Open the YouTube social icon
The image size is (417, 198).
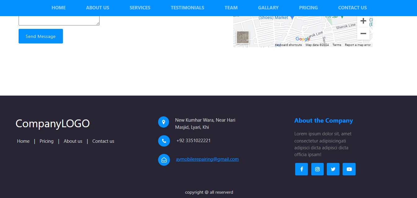[x=349, y=169]
